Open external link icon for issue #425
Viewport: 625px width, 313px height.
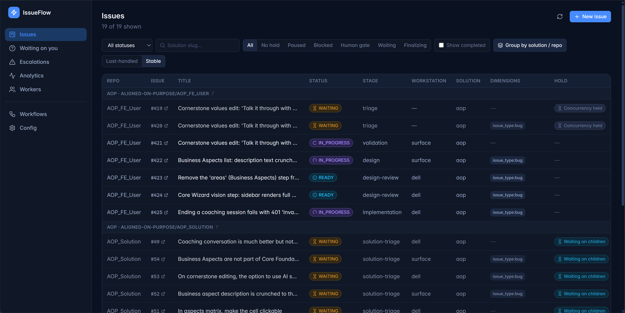click(x=166, y=212)
